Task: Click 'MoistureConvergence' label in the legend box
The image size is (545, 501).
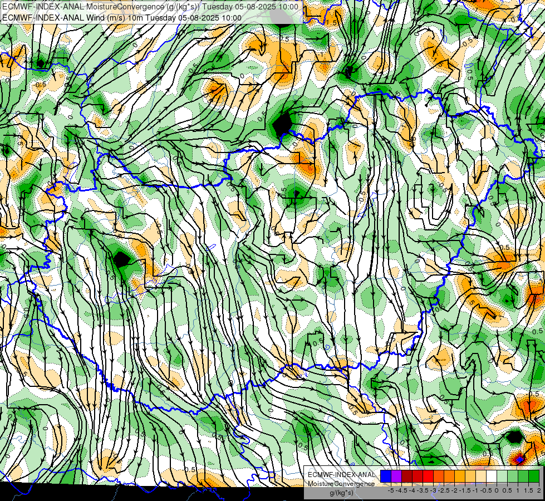Action: (x=341, y=484)
